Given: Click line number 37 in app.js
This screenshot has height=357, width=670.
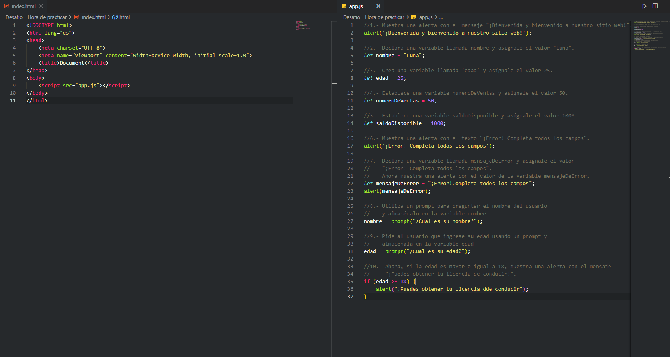Looking at the screenshot, I should tap(350, 296).
